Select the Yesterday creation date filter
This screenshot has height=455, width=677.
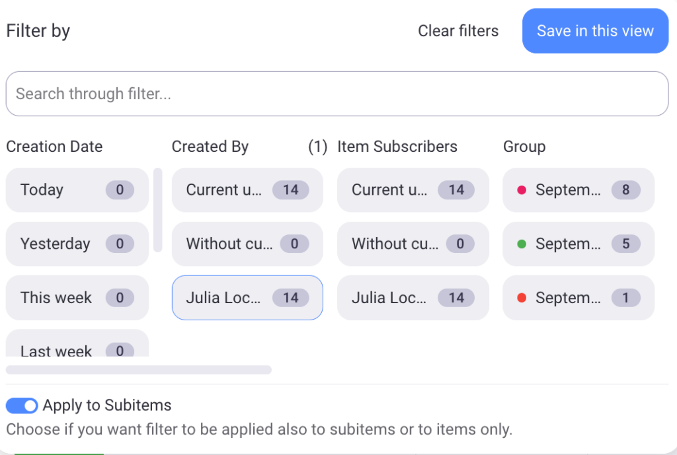coord(77,244)
